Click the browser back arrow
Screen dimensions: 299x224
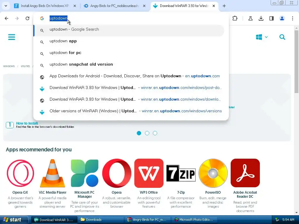tap(6, 18)
